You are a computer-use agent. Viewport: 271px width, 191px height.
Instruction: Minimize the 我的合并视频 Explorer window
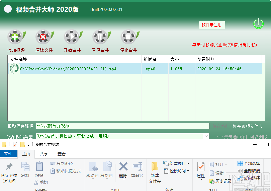[255, 144]
